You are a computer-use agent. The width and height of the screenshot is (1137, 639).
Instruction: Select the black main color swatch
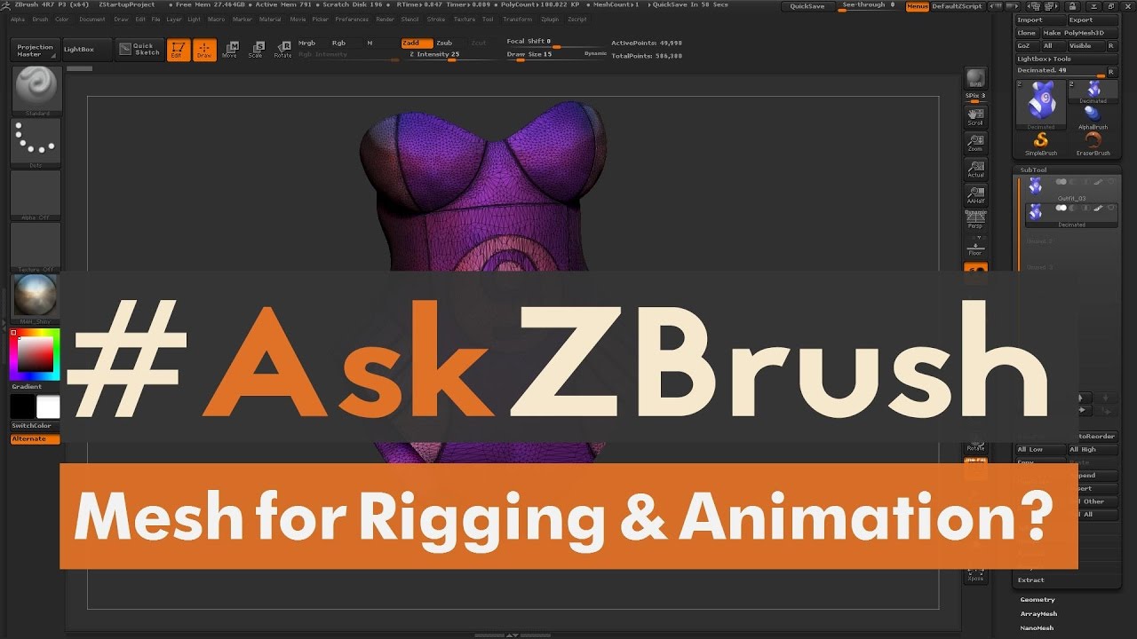pos(22,406)
